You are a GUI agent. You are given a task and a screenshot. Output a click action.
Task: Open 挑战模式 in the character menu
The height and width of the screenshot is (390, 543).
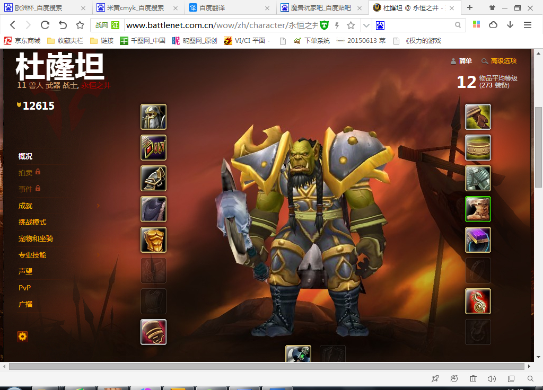tap(32, 222)
